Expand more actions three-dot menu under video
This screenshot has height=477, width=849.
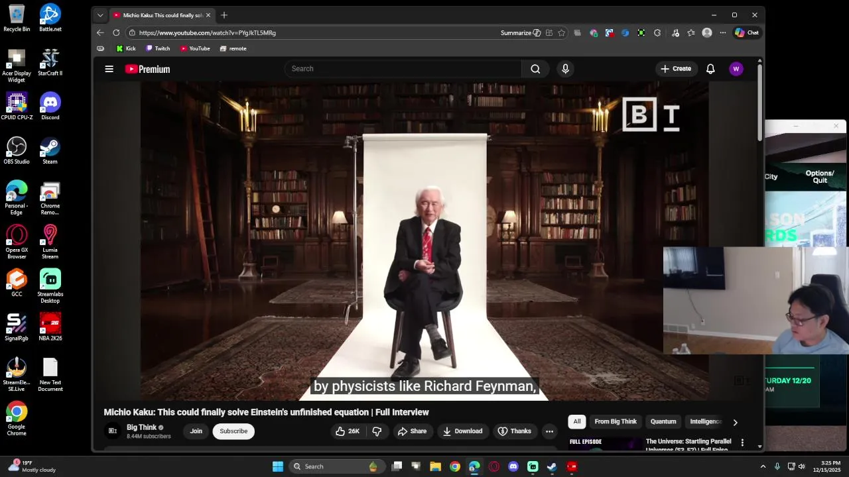tap(549, 431)
